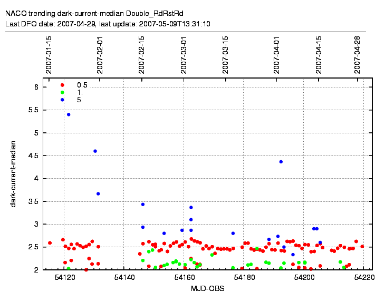Click the dark-current-median y-axis label
The image size is (385, 292).
pyautogui.click(x=14, y=173)
